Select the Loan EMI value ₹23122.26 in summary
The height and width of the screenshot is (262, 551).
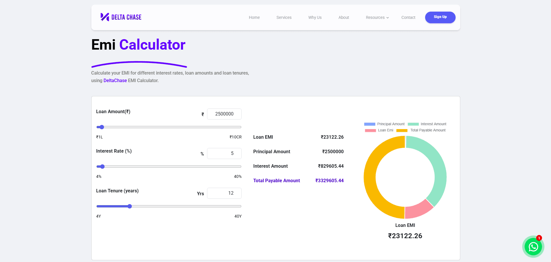pyautogui.click(x=332, y=137)
